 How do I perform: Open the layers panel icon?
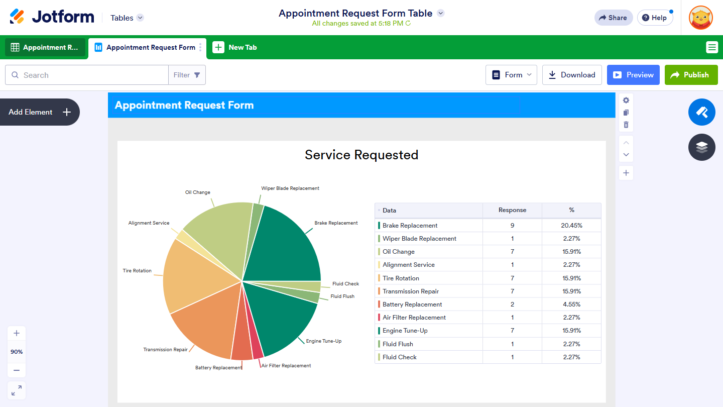pyautogui.click(x=701, y=147)
